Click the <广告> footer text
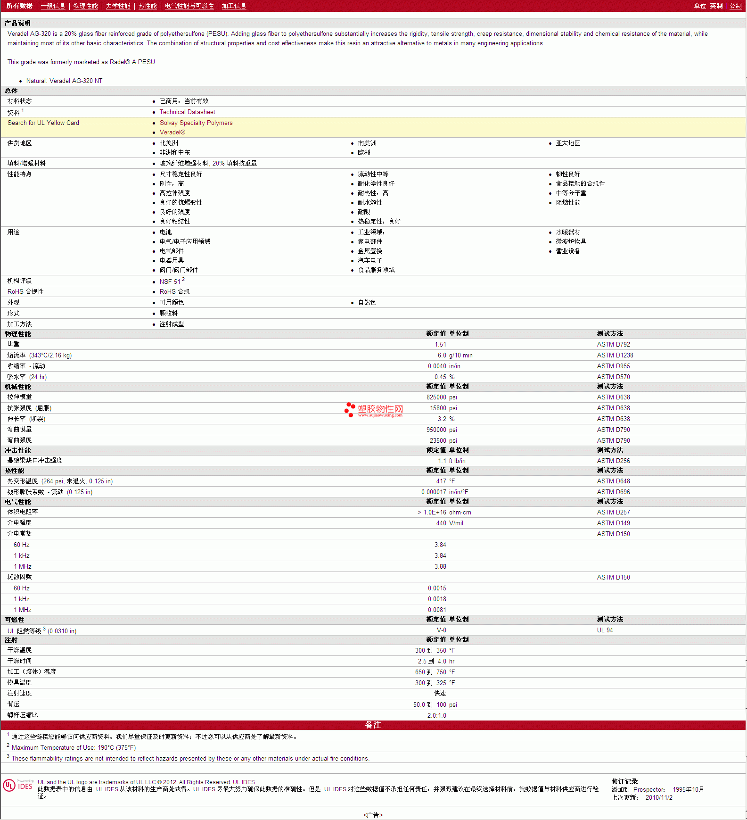 (x=373, y=815)
